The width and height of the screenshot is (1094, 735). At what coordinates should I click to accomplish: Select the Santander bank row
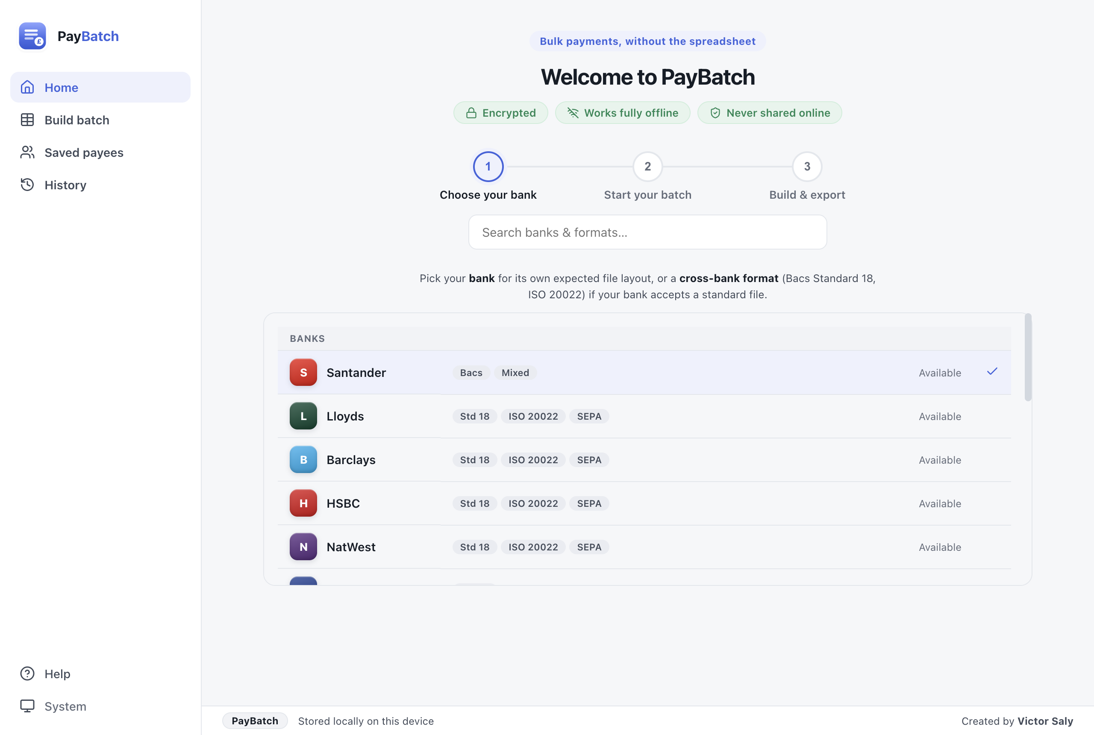coord(644,372)
